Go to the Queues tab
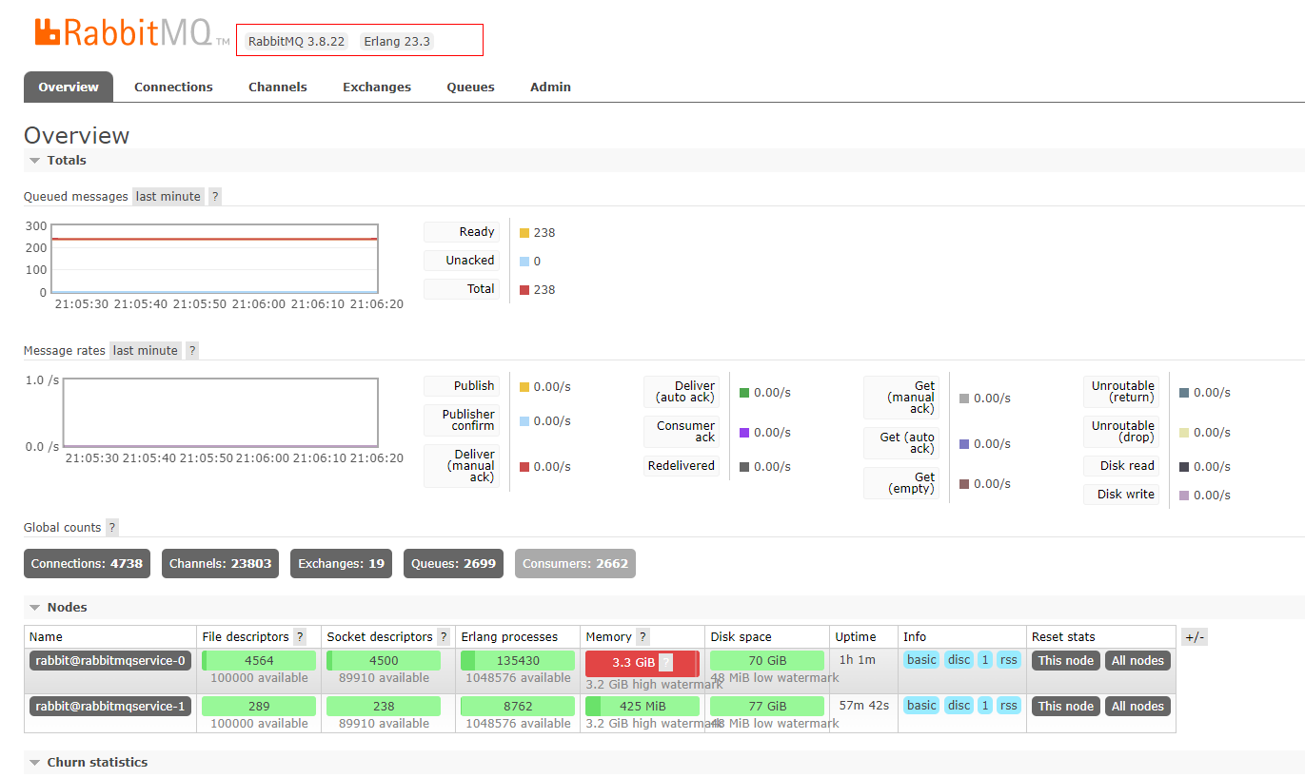 click(x=471, y=87)
